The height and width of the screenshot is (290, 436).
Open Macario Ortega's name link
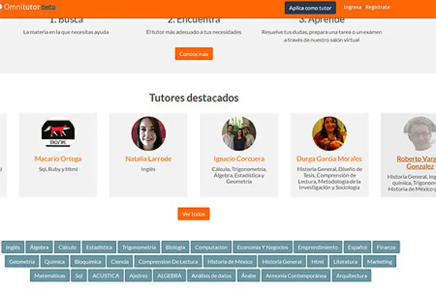[x=58, y=159]
